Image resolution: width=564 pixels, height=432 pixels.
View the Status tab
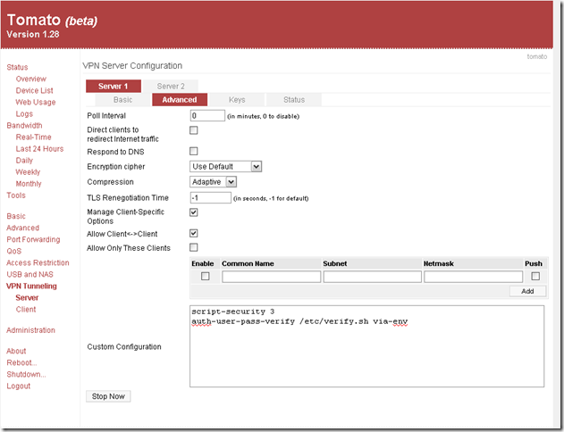(x=293, y=100)
